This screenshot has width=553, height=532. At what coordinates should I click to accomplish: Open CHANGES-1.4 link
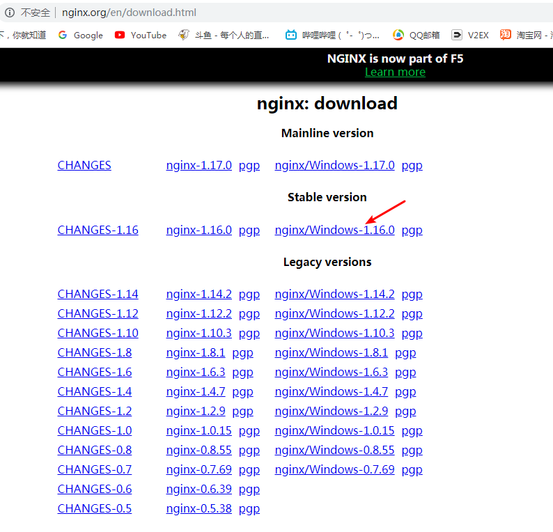tap(95, 391)
